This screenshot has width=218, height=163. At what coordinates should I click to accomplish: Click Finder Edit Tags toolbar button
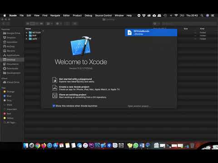coord(75,24)
